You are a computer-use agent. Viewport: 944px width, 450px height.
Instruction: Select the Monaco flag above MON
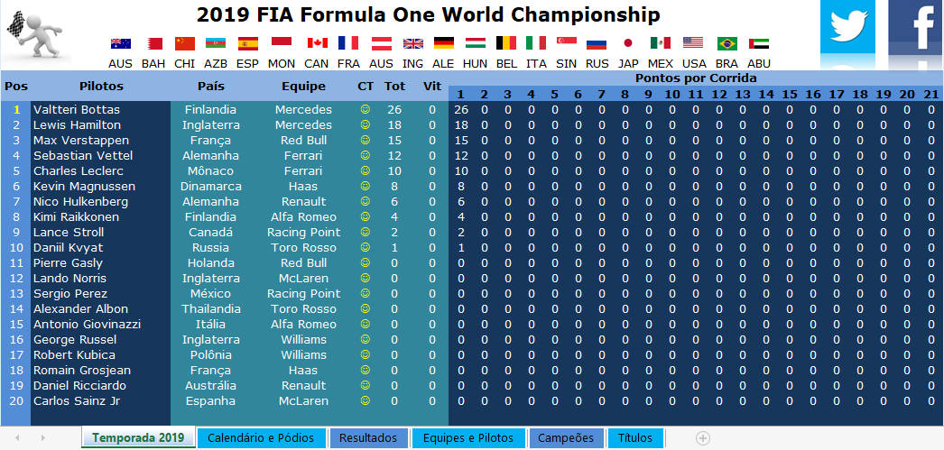pos(282,43)
